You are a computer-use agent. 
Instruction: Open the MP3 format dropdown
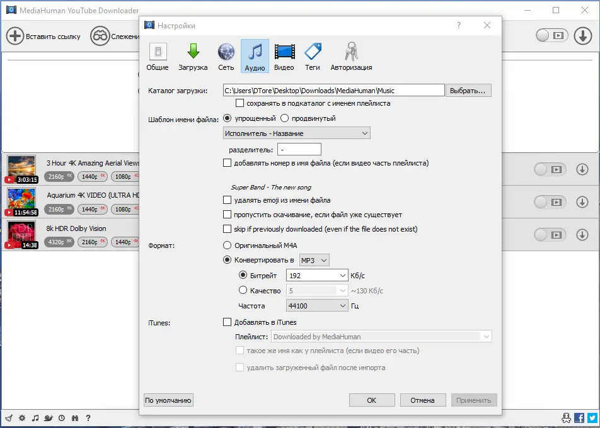pyautogui.click(x=314, y=260)
